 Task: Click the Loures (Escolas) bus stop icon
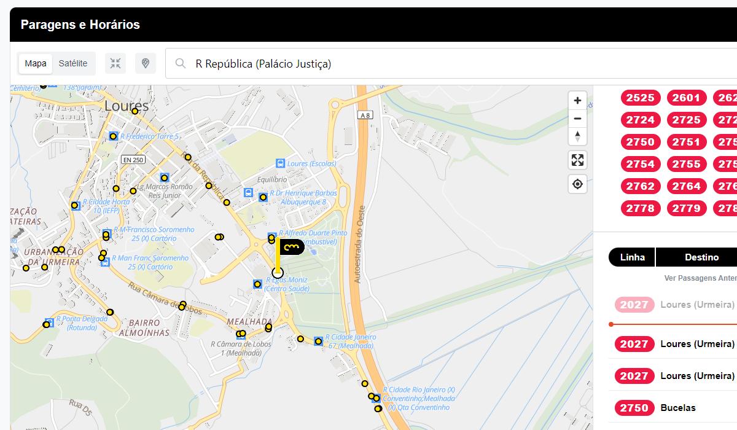tap(280, 163)
